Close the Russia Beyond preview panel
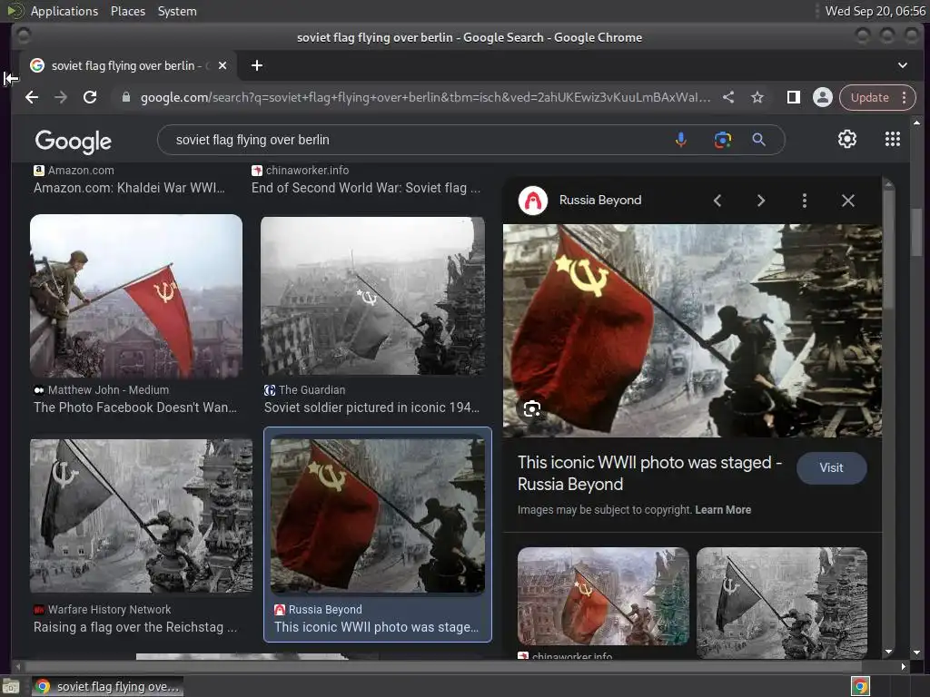930x697 pixels. (x=848, y=201)
